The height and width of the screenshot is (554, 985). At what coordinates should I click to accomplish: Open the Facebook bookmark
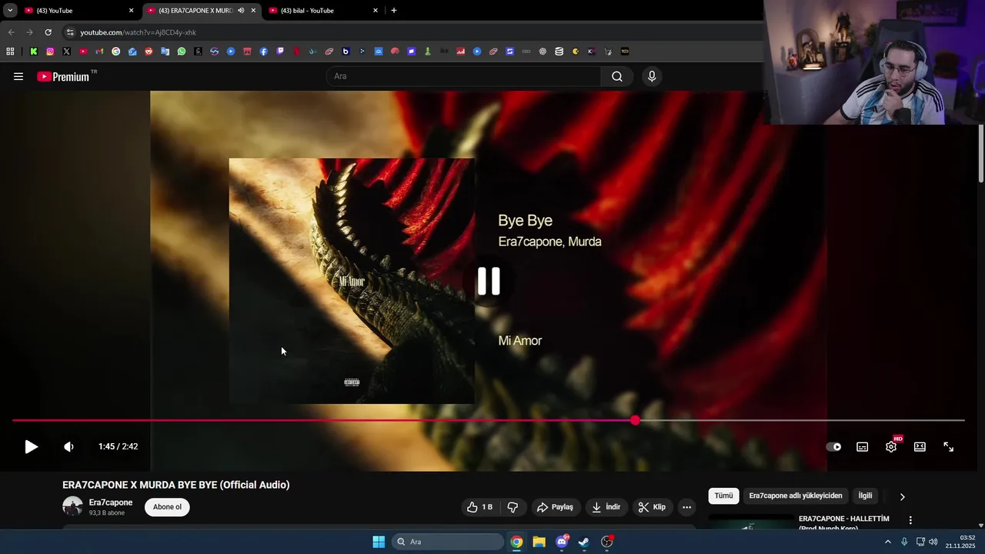tap(264, 52)
